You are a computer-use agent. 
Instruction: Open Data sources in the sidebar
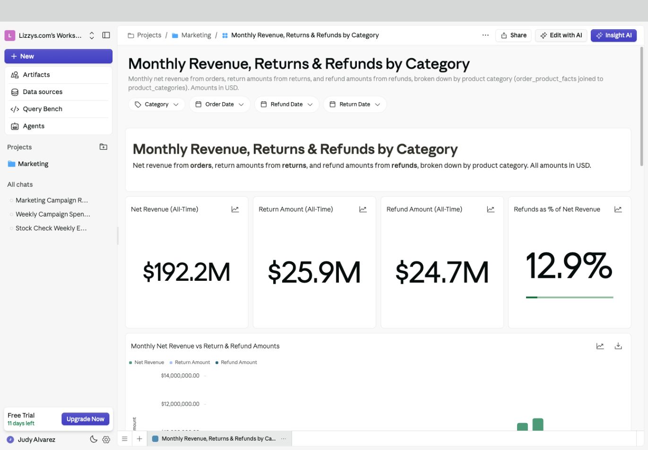[x=59, y=92]
